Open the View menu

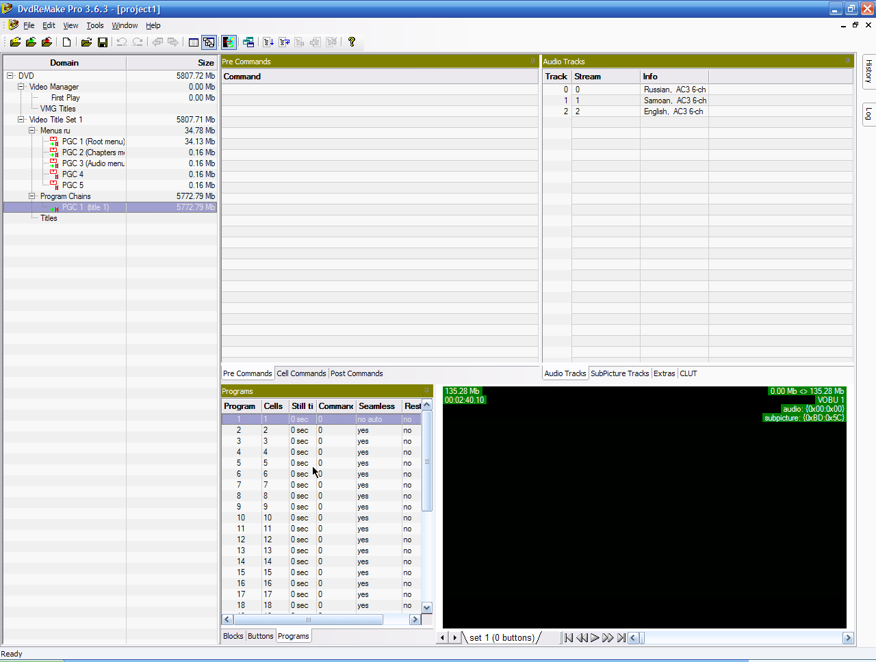click(70, 25)
